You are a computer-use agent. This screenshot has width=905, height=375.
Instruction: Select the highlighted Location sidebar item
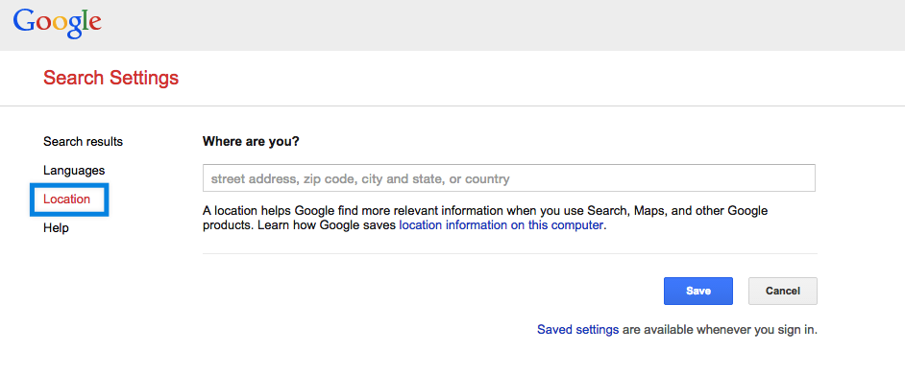(x=67, y=199)
